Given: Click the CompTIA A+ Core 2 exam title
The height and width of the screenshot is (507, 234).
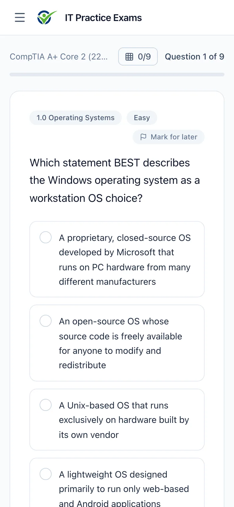Looking at the screenshot, I should point(59,56).
